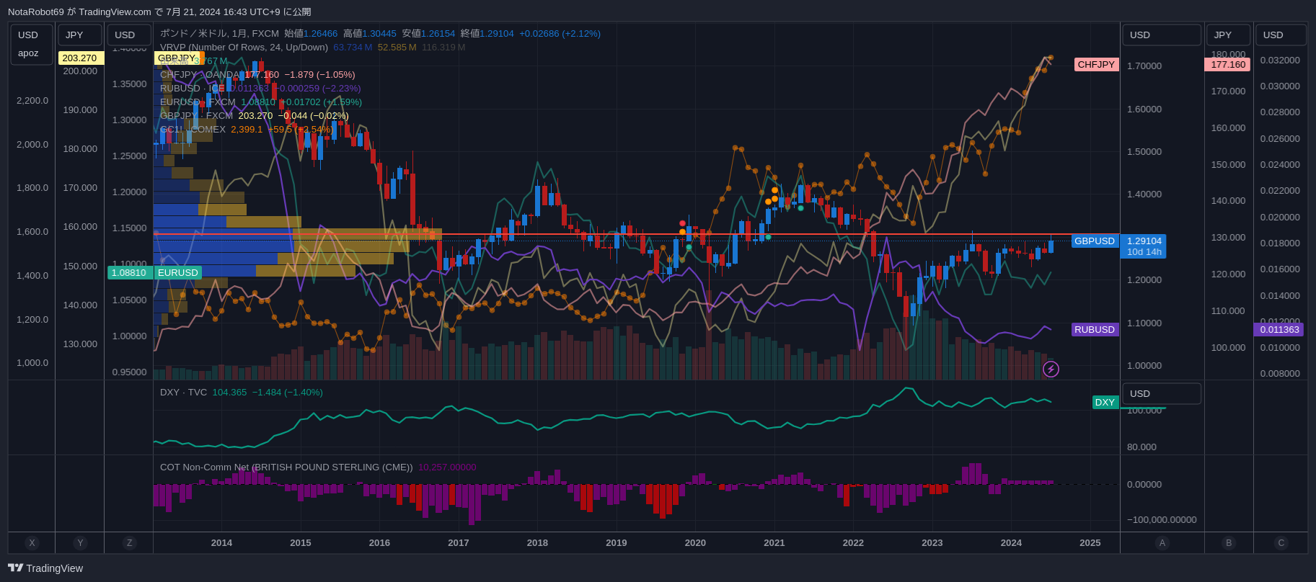Click the pink CHFJPY series label

click(x=1096, y=65)
